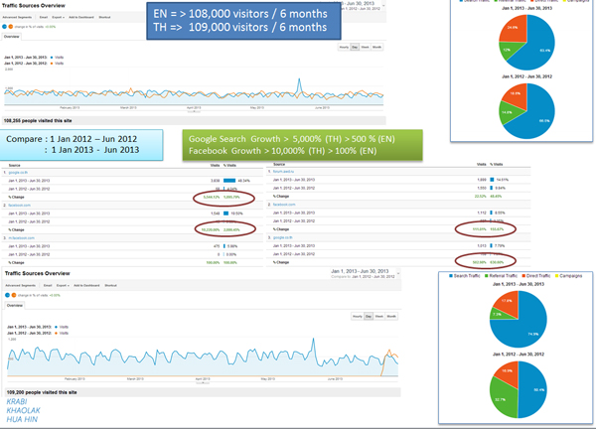Switch 109,200-visitors chart to Hourly
Image resolution: width=596 pixels, height=429 pixels.
[358, 316]
